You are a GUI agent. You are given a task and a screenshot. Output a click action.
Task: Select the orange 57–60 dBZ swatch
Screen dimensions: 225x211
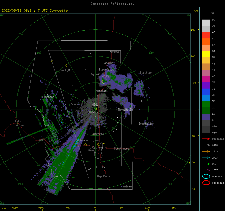(x=206, y=42)
